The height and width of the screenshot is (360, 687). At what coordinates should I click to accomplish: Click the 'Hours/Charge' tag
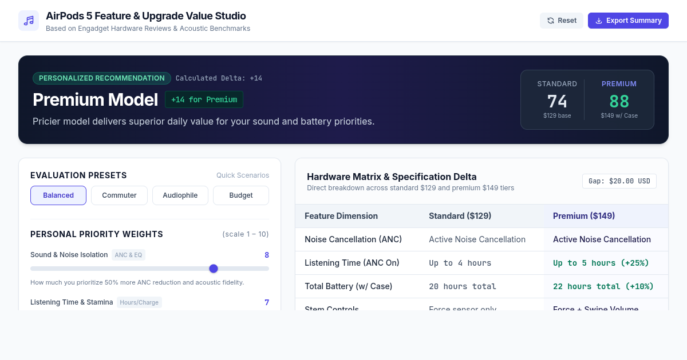[140, 302]
